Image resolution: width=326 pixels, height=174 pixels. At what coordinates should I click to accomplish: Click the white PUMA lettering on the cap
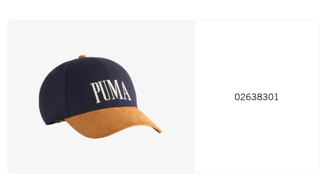[111, 91]
